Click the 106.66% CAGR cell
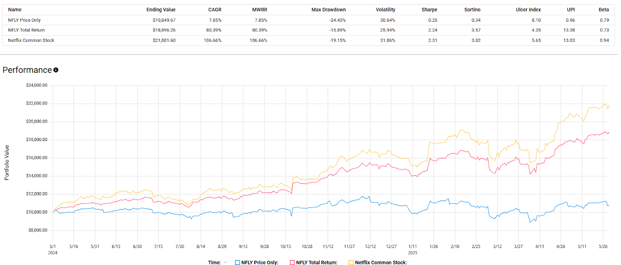 pos(213,40)
